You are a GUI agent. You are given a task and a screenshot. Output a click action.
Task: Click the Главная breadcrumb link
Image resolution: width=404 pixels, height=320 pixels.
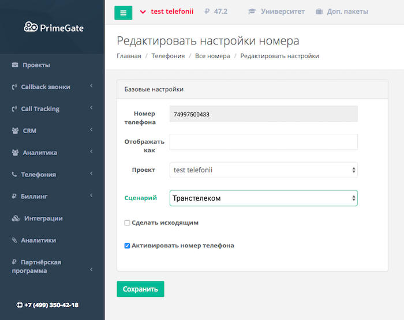coord(129,56)
